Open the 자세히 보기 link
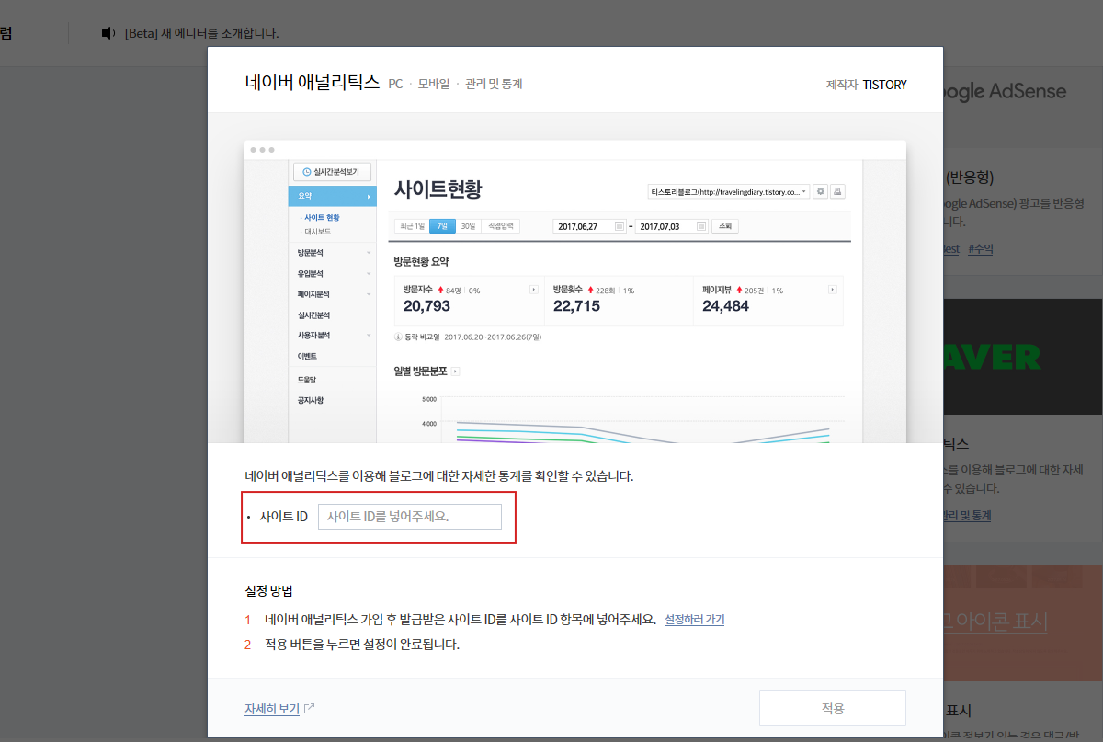Screen dimensions: 1103x742 coord(272,709)
